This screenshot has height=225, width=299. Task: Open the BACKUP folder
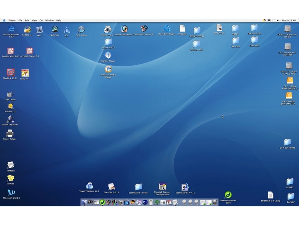coord(291,197)
